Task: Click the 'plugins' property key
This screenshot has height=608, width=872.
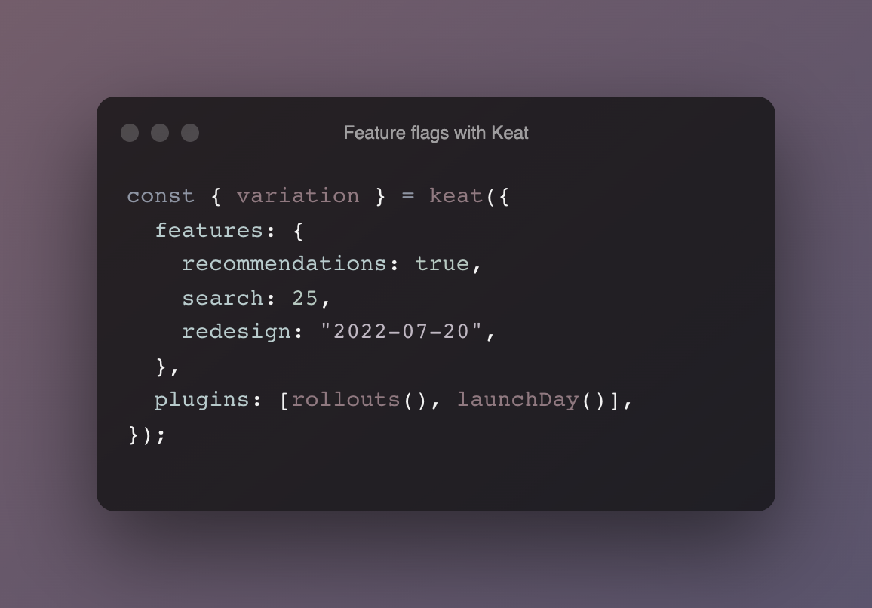Action: [x=202, y=401]
